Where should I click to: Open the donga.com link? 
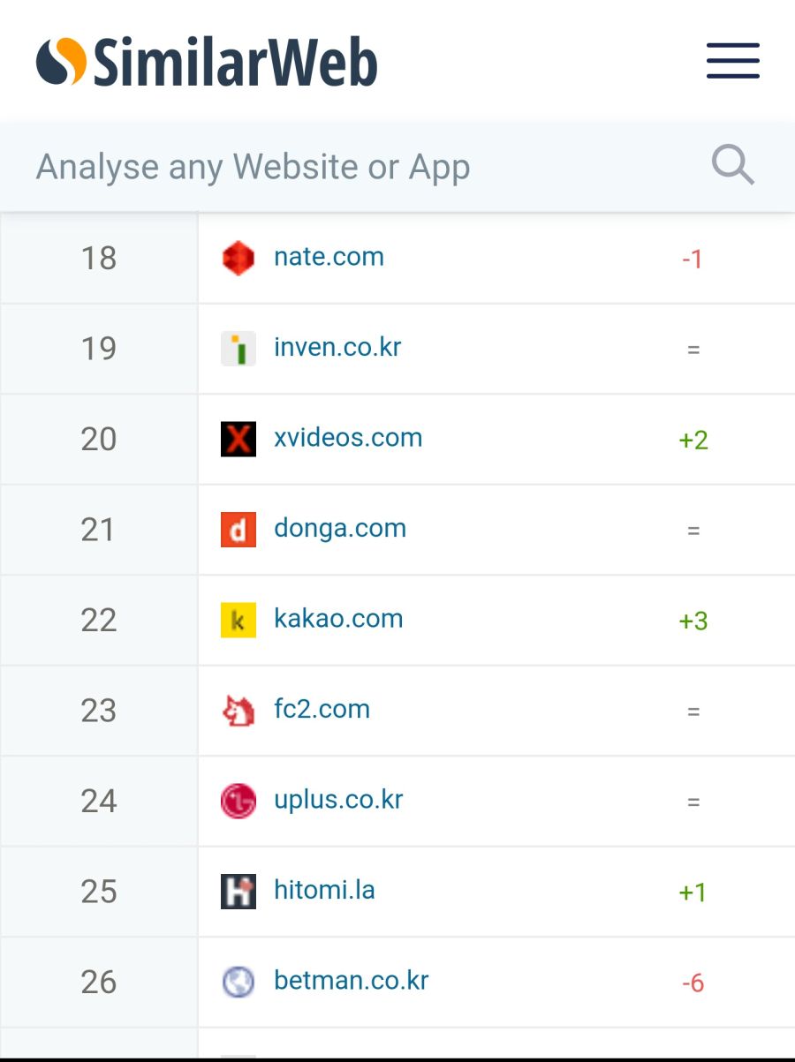(340, 528)
